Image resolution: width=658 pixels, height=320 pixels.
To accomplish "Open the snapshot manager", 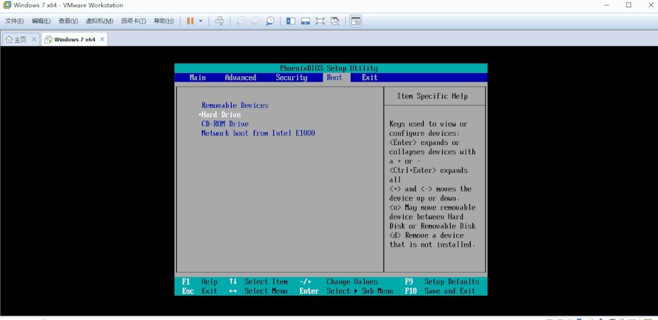I will pos(270,21).
